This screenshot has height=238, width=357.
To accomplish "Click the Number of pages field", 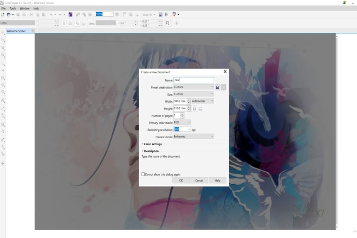I will (x=177, y=116).
